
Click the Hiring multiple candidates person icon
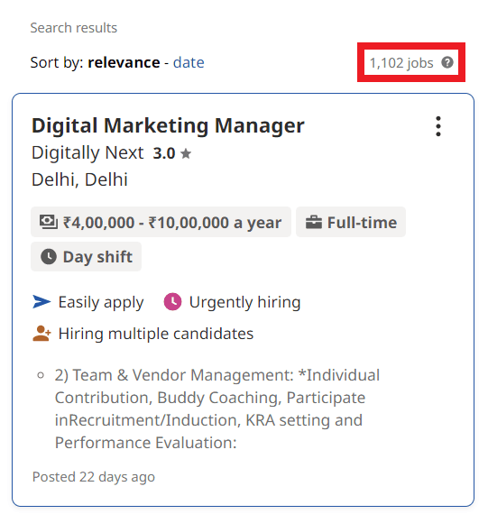[x=41, y=334]
